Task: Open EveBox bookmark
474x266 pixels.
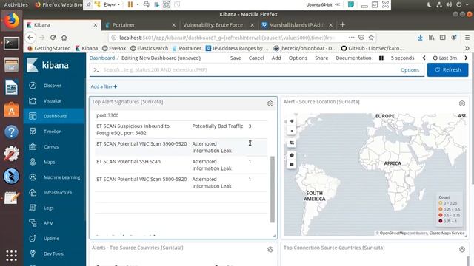Action: pyautogui.click(x=114, y=48)
